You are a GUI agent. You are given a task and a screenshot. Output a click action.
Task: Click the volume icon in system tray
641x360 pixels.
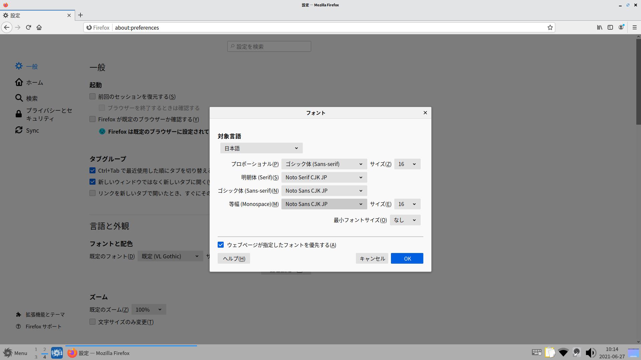click(590, 353)
